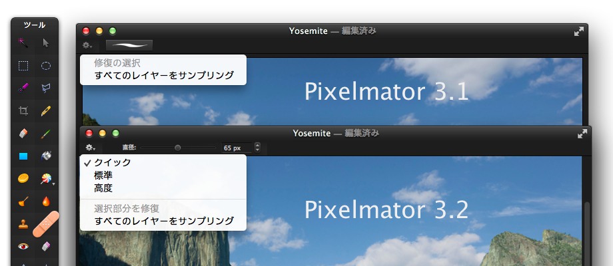Image resolution: width=613 pixels, height=266 pixels.
Task: Click the 3.2 window title Yosemite — 編集済み
Action: (336, 134)
